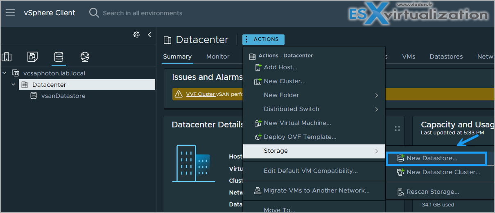Expand the Storage submenu arrow
Screen dimensions: 495x213
[376, 151]
